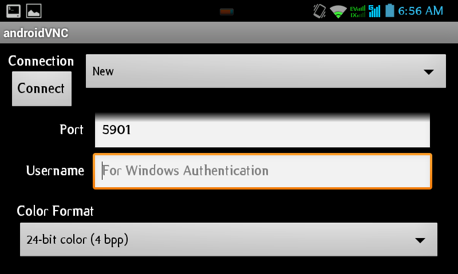Open the Connection dropdown showing New
The image size is (458, 274).
(266, 71)
